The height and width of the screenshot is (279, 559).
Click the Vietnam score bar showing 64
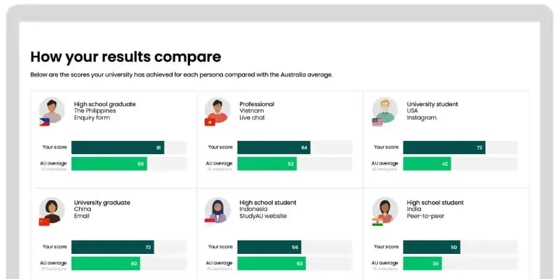[x=273, y=147]
